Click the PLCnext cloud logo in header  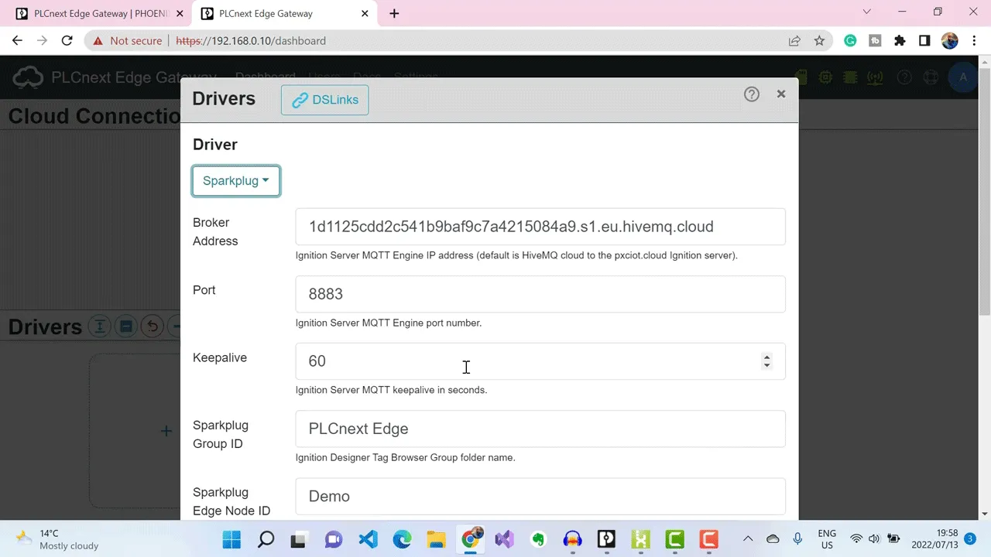[x=29, y=77]
